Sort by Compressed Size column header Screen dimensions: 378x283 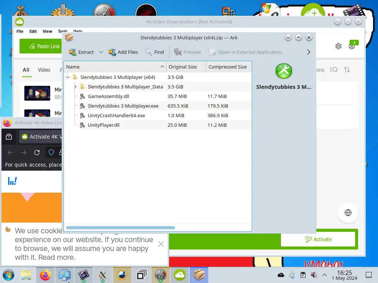(x=229, y=67)
